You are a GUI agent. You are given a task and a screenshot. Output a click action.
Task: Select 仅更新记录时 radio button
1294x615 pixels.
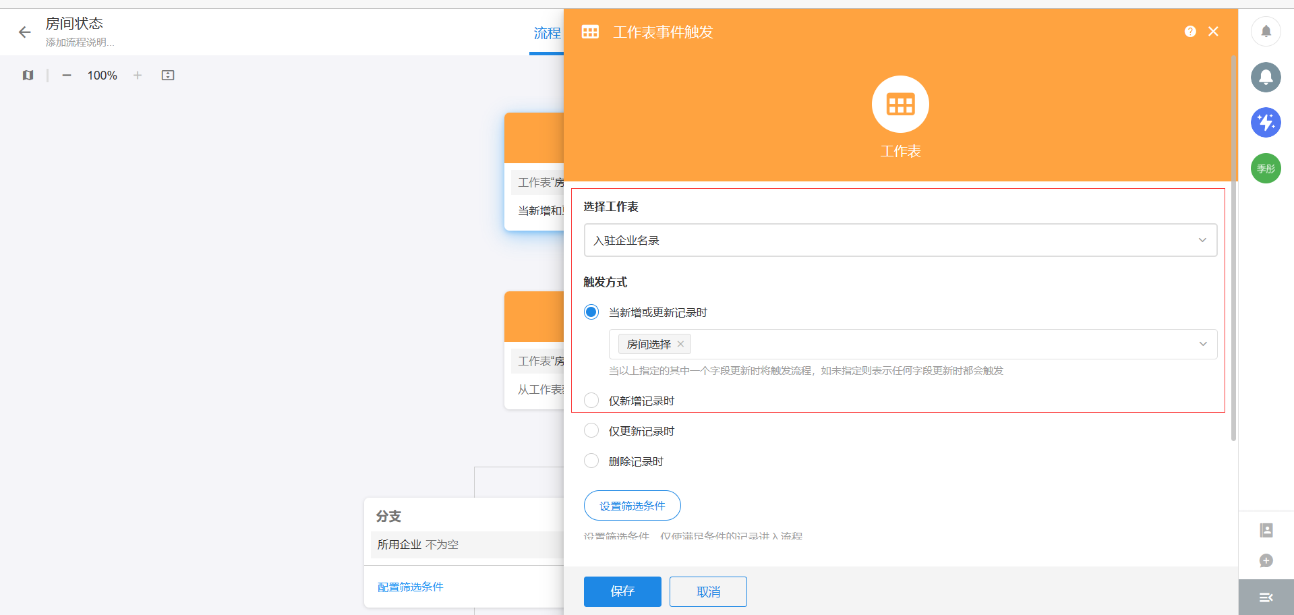click(591, 431)
